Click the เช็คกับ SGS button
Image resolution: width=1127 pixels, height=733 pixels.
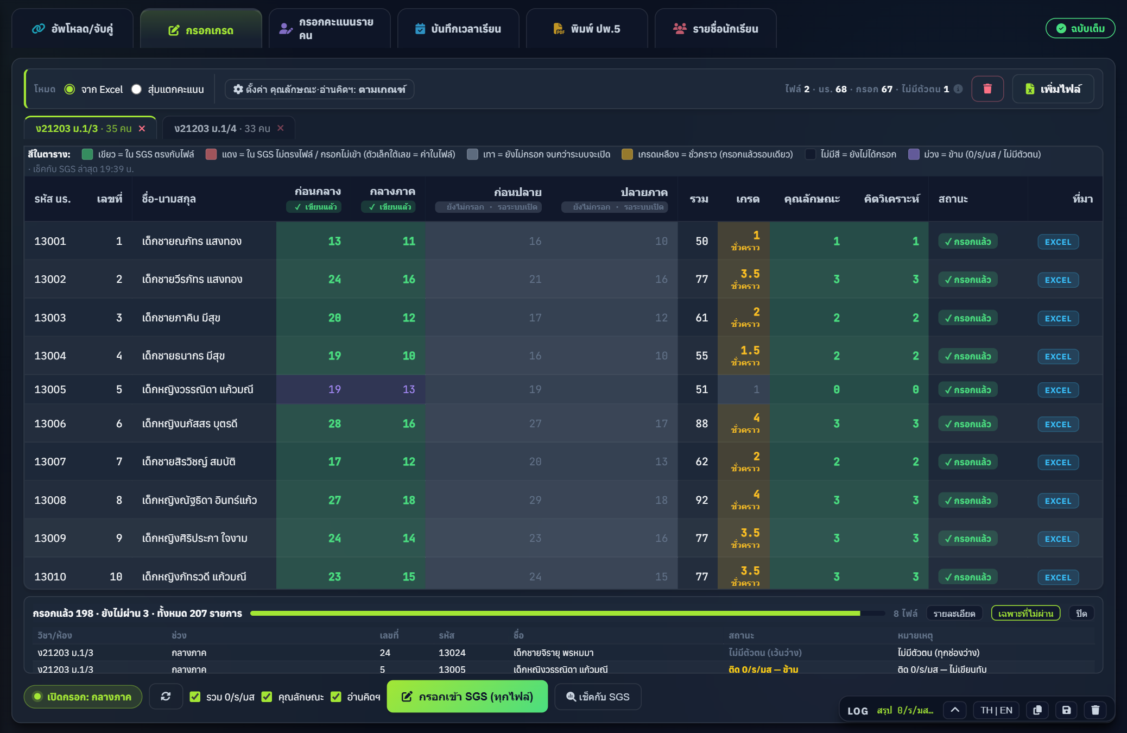(x=598, y=696)
